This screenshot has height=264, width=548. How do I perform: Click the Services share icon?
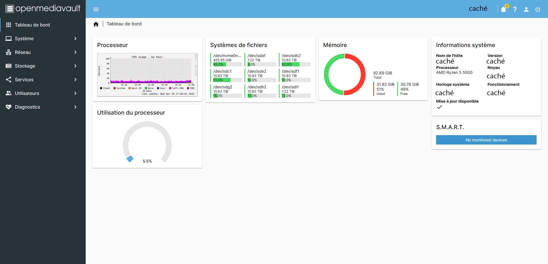click(x=9, y=80)
